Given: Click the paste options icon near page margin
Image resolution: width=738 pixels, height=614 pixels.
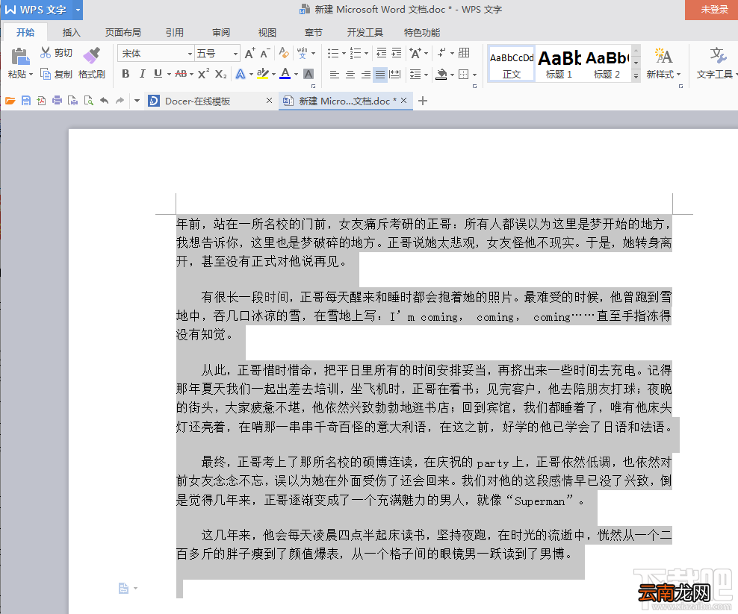Looking at the screenshot, I should [124, 588].
